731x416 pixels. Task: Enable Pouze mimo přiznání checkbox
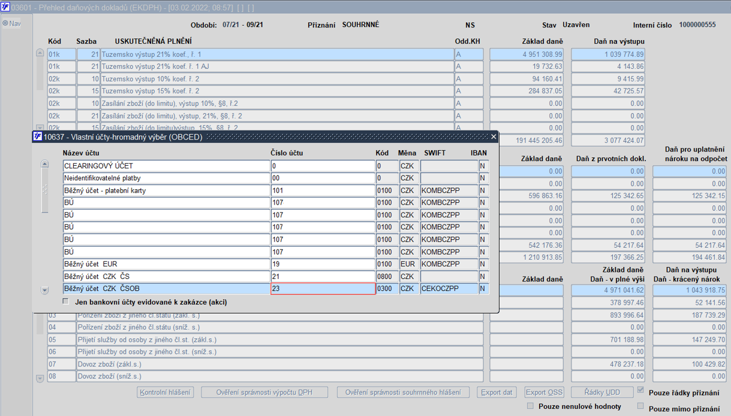click(x=640, y=406)
